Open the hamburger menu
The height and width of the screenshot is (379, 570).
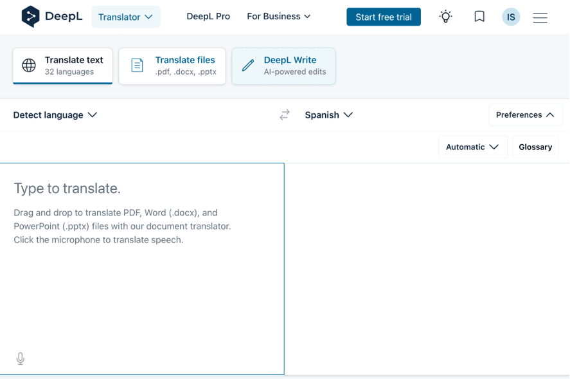540,17
